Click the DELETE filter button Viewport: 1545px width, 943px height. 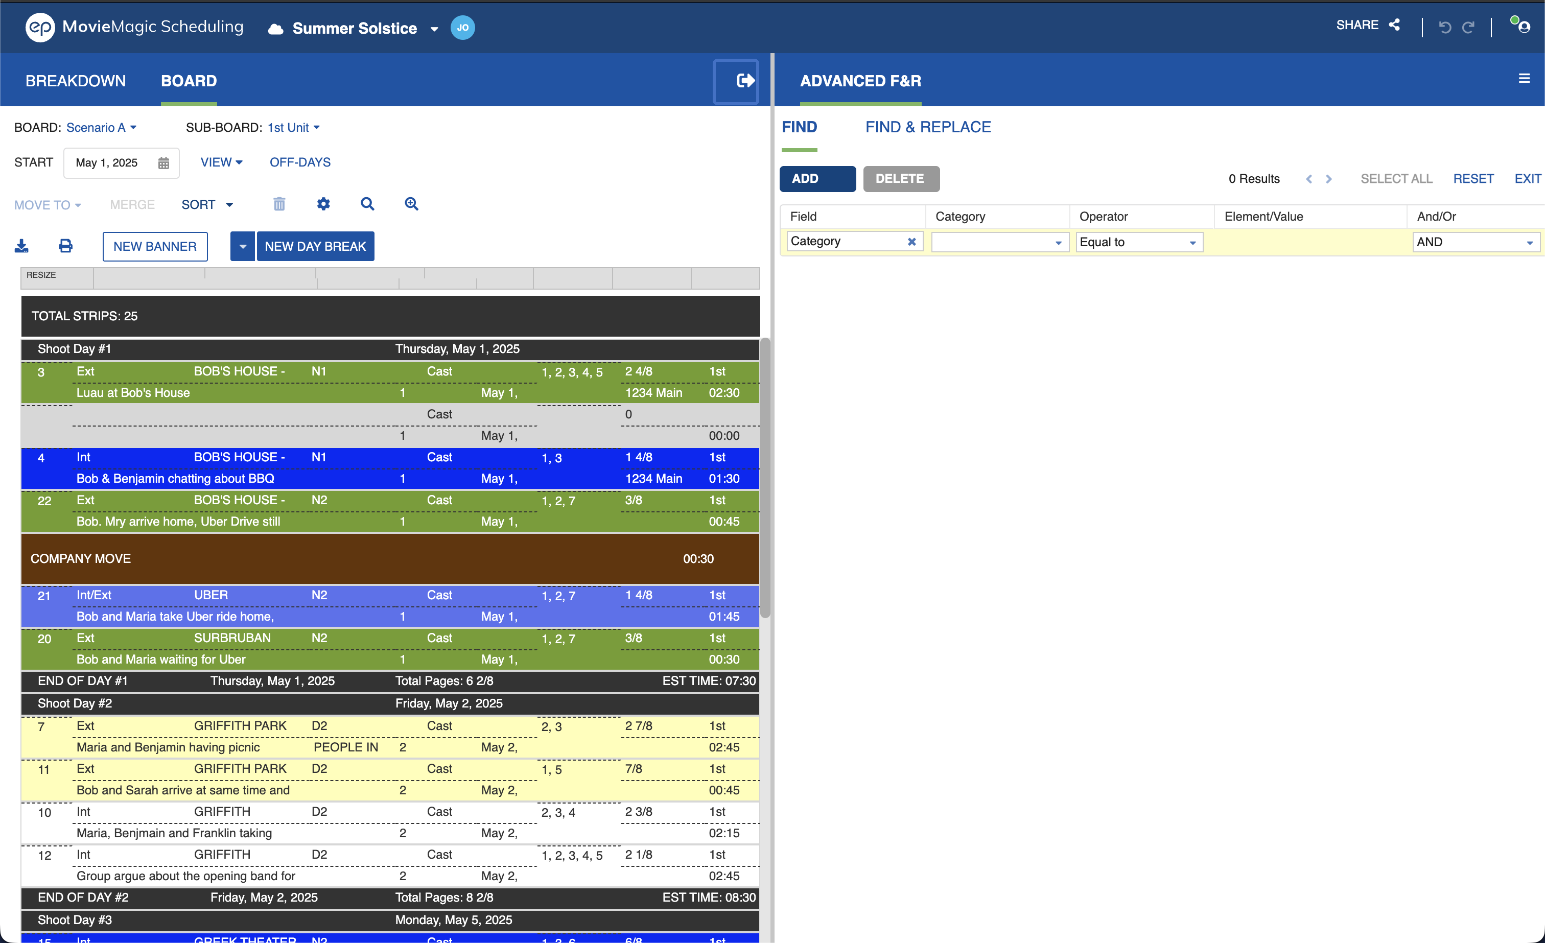[901, 179]
